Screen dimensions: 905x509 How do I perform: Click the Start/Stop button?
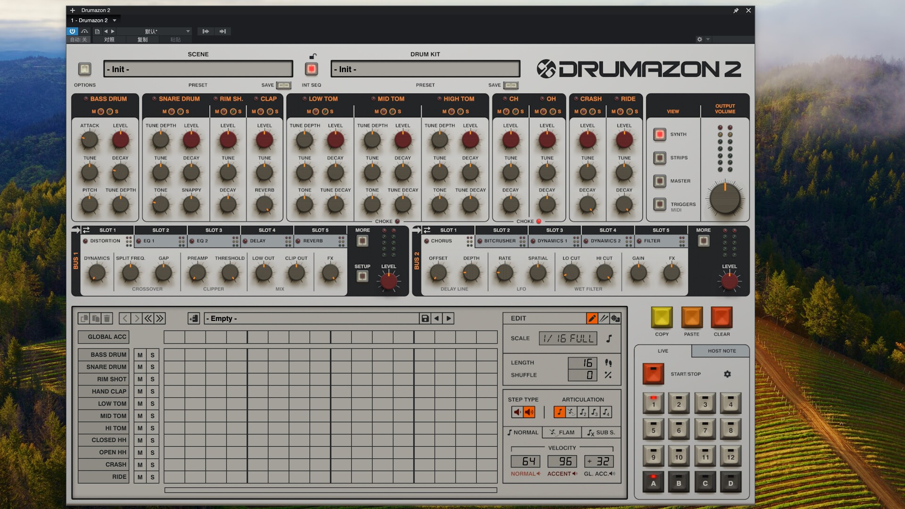click(653, 374)
